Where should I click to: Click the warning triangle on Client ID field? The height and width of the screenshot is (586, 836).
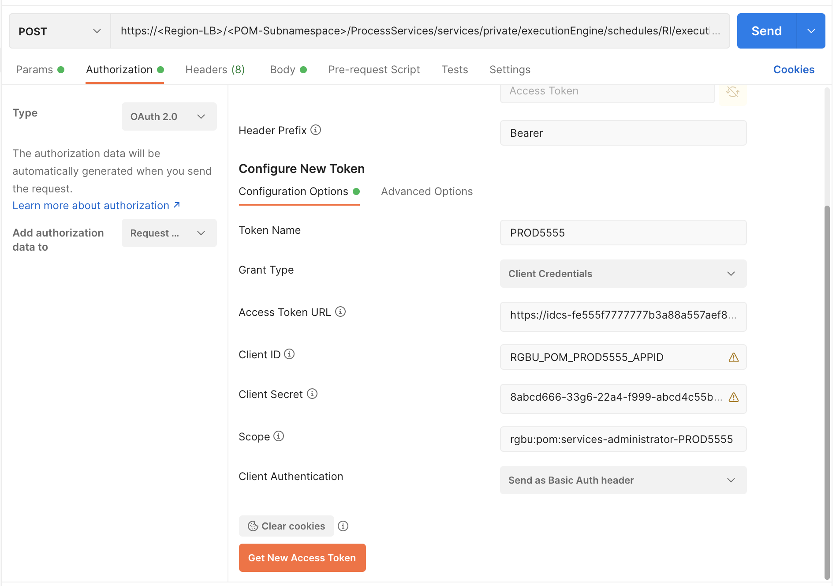734,357
